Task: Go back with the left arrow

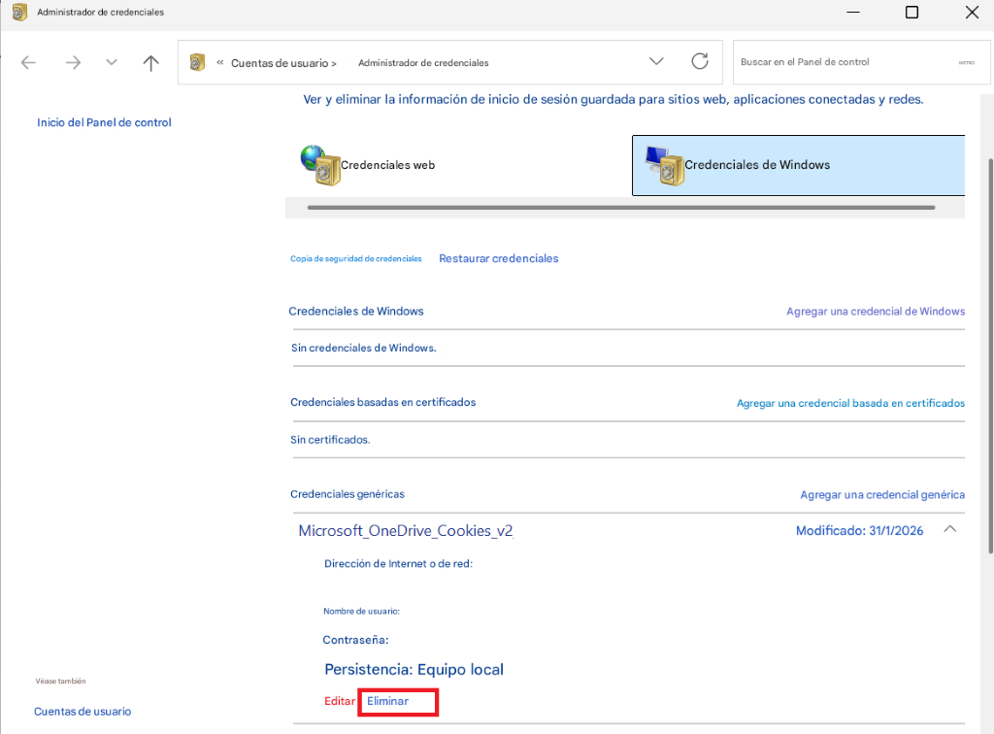Action: [x=28, y=62]
